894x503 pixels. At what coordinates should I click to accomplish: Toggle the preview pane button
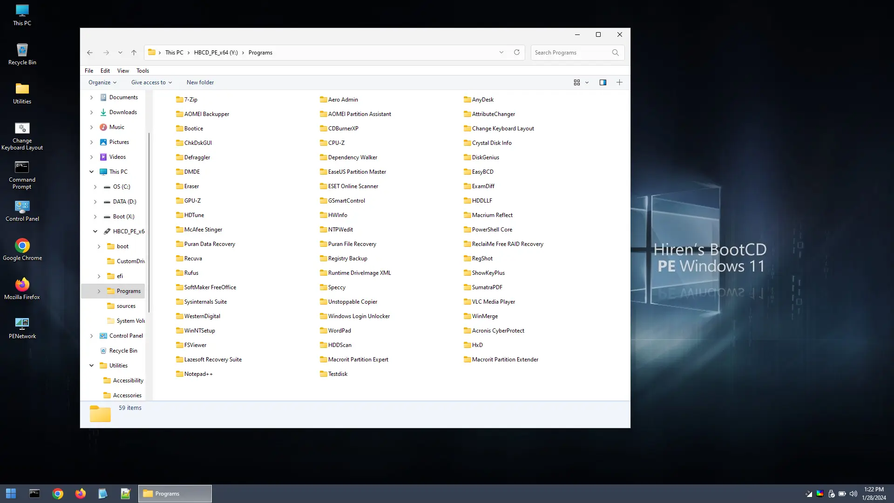[x=603, y=82]
